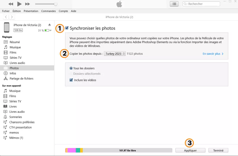Click the play button

coord(19,4)
